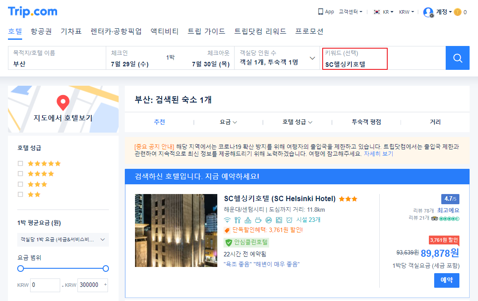Screen dimensions: 478x301
Task: Open the 객실당 1박 요금 price type dropdown
Action: pos(63,240)
